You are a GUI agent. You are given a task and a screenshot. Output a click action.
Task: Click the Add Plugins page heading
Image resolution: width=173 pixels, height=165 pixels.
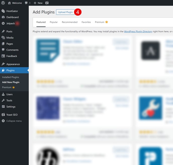pos(44,12)
